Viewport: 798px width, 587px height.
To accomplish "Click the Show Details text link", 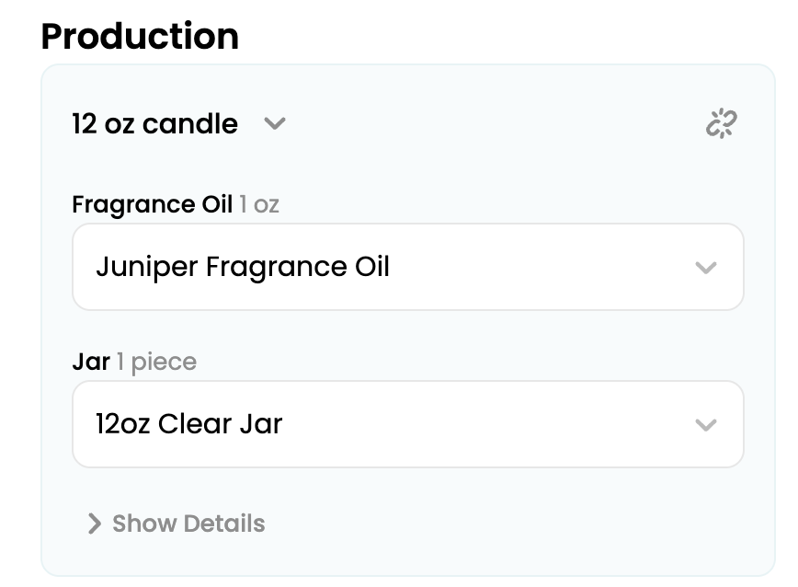I will point(188,524).
